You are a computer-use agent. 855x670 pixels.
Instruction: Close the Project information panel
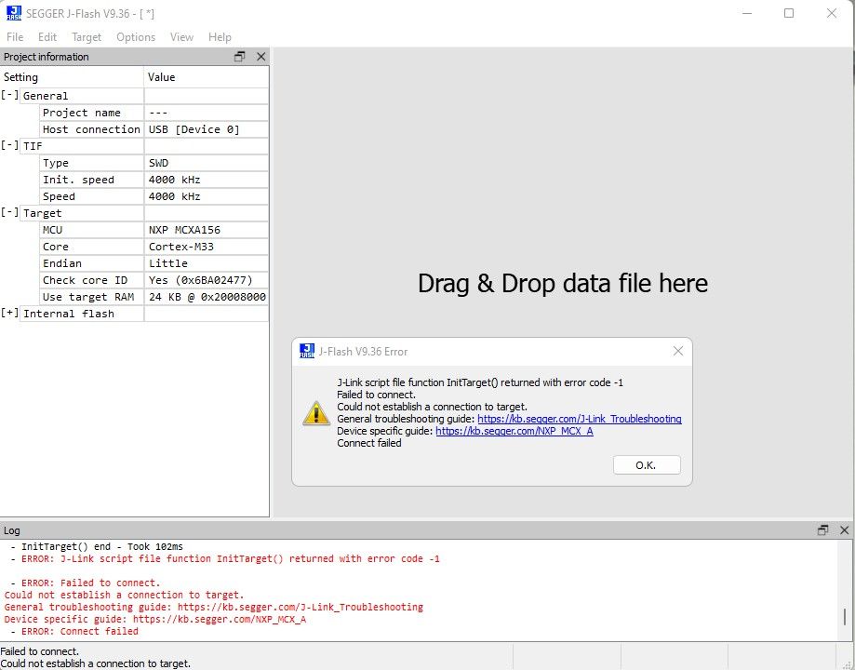click(261, 57)
